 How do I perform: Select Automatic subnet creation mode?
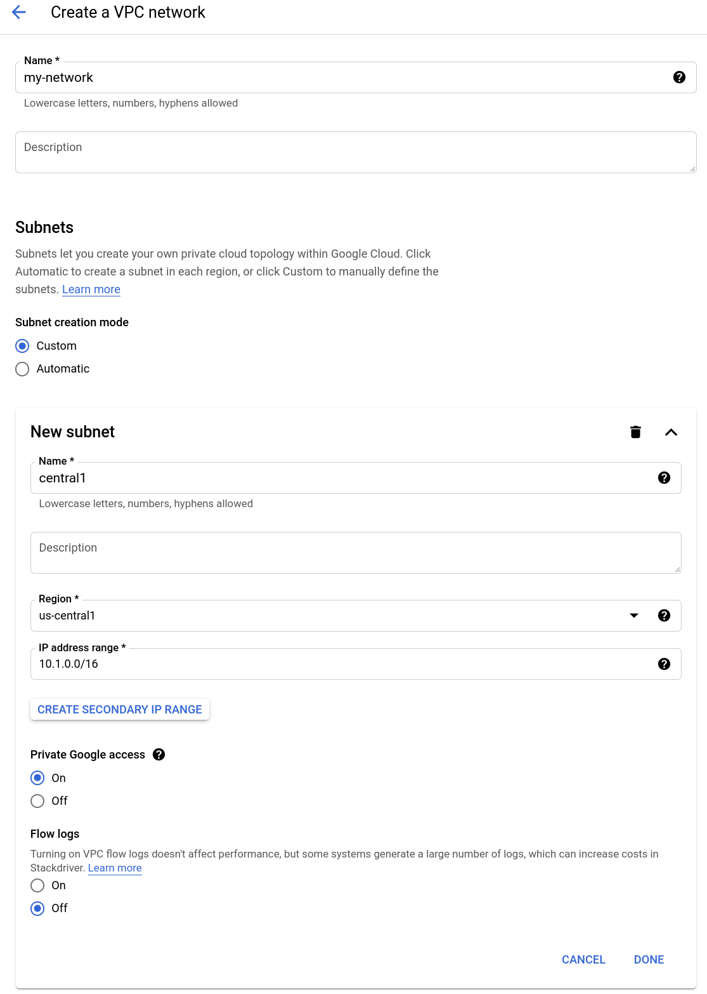(x=22, y=369)
